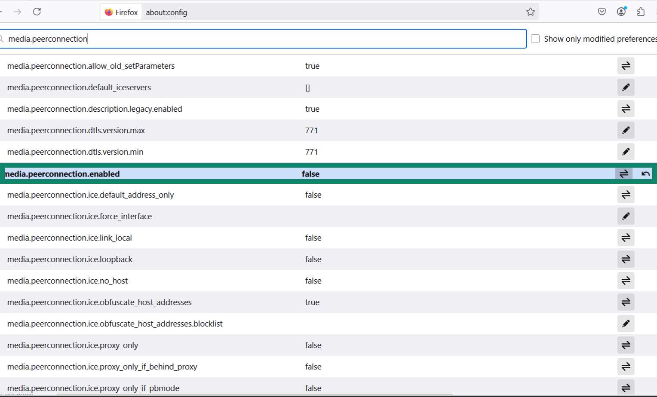Flip media.peerconnection.ice.no_host to true
Image resolution: width=657 pixels, height=397 pixels.
(x=626, y=281)
